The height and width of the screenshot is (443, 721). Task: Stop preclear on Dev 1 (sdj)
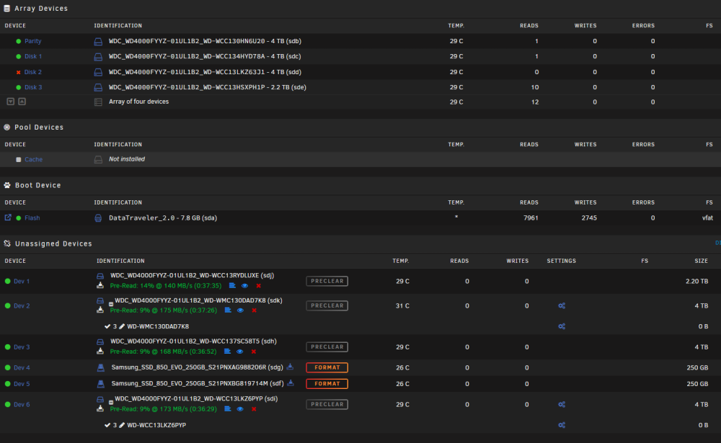[x=258, y=286]
